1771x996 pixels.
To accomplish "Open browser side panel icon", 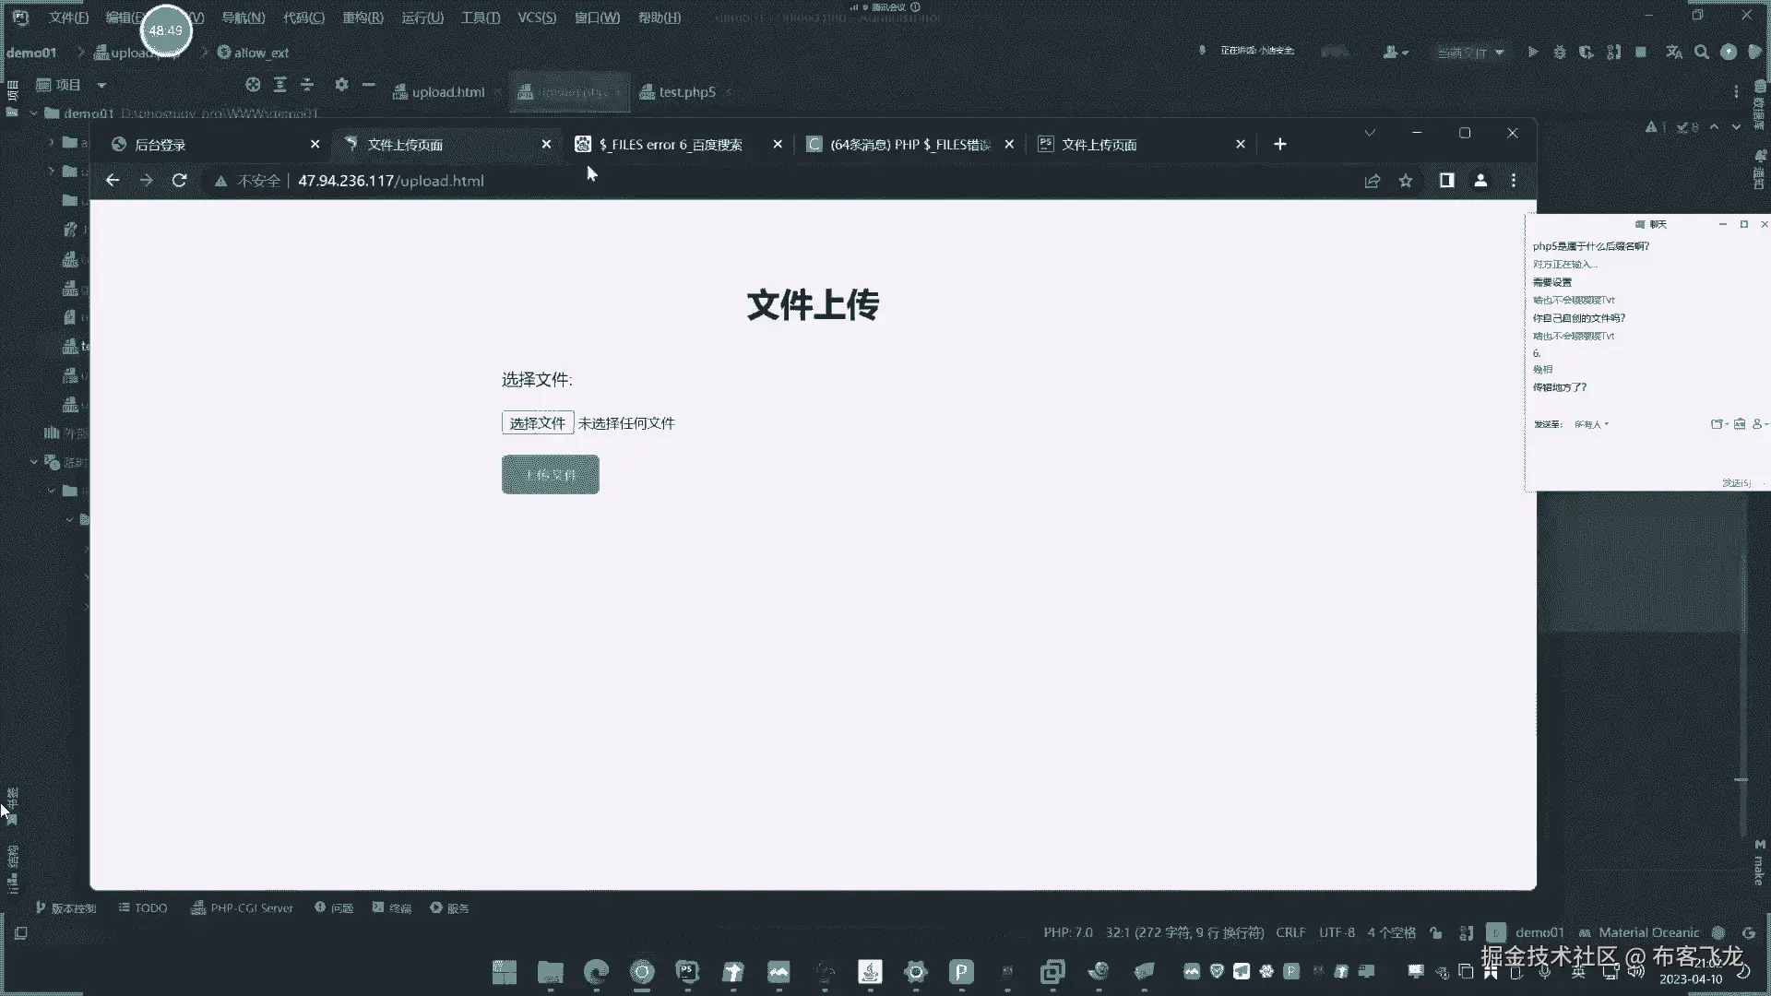I will coord(1446,181).
